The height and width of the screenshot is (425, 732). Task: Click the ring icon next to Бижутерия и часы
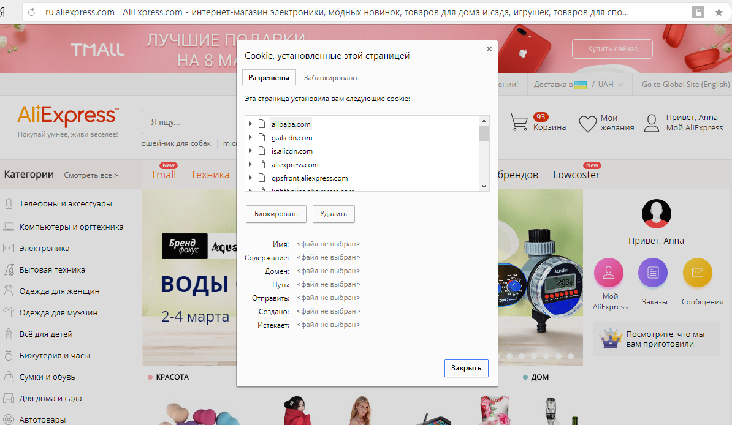tap(9, 355)
